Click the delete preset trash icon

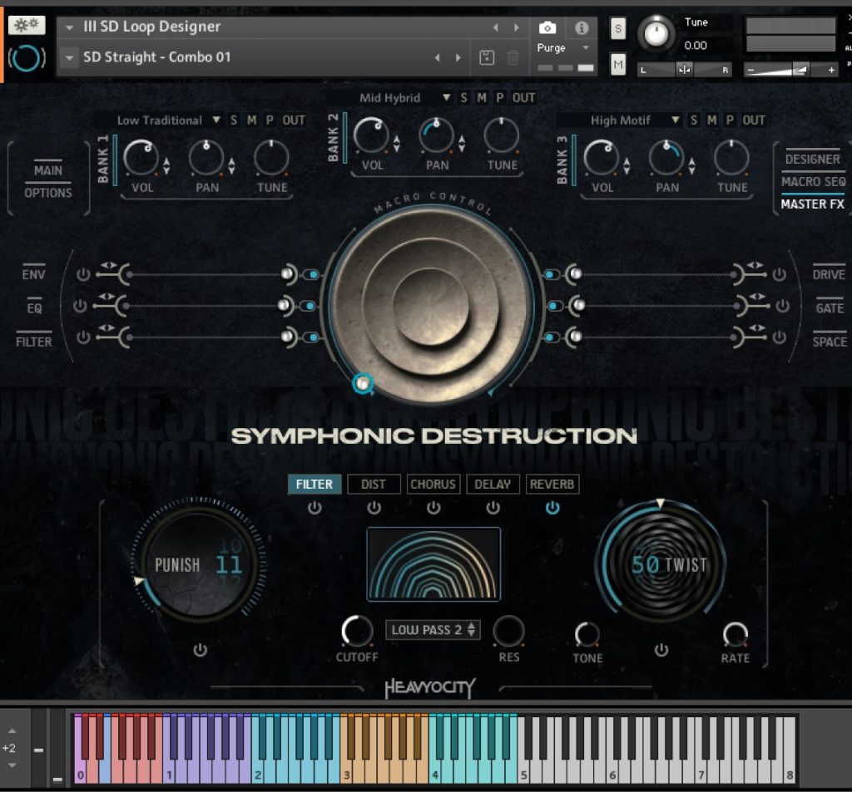(513, 57)
